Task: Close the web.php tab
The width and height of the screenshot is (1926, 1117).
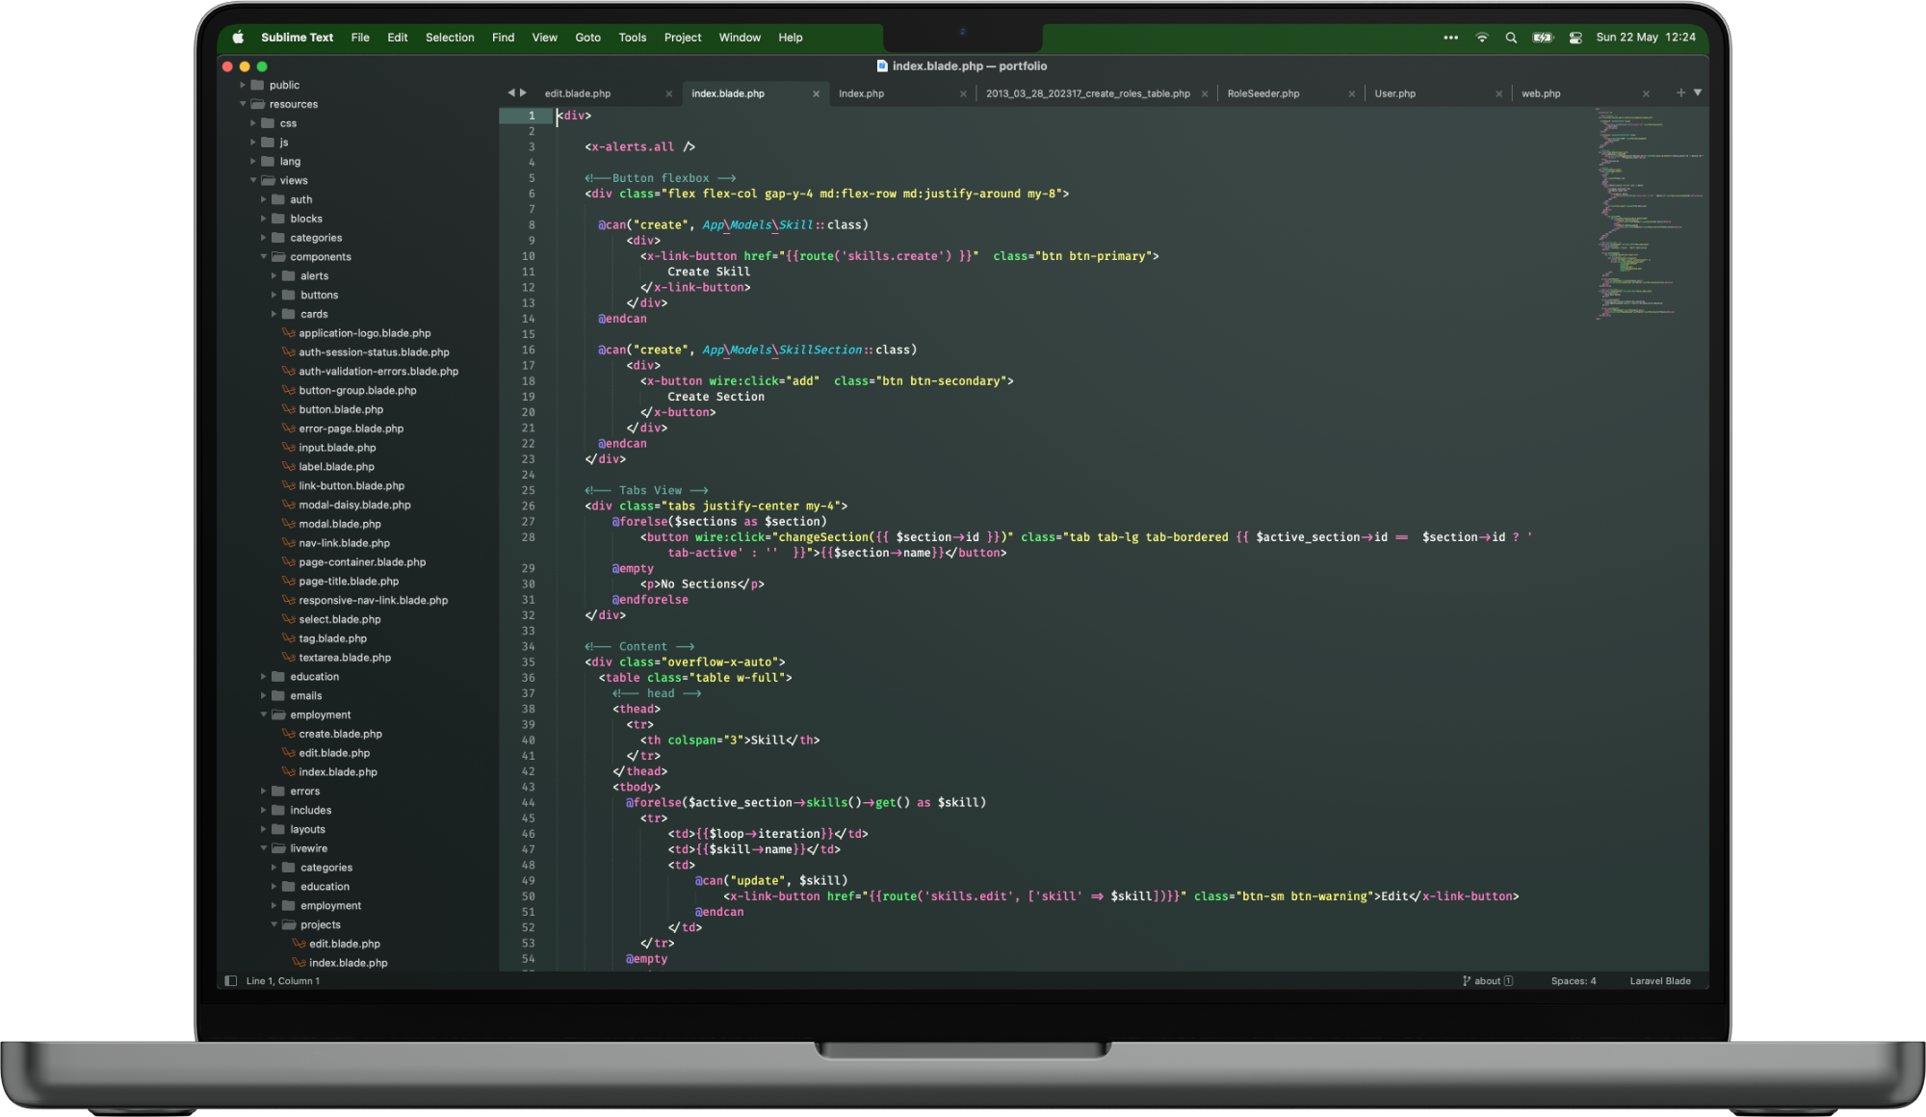Action: coord(1646,94)
